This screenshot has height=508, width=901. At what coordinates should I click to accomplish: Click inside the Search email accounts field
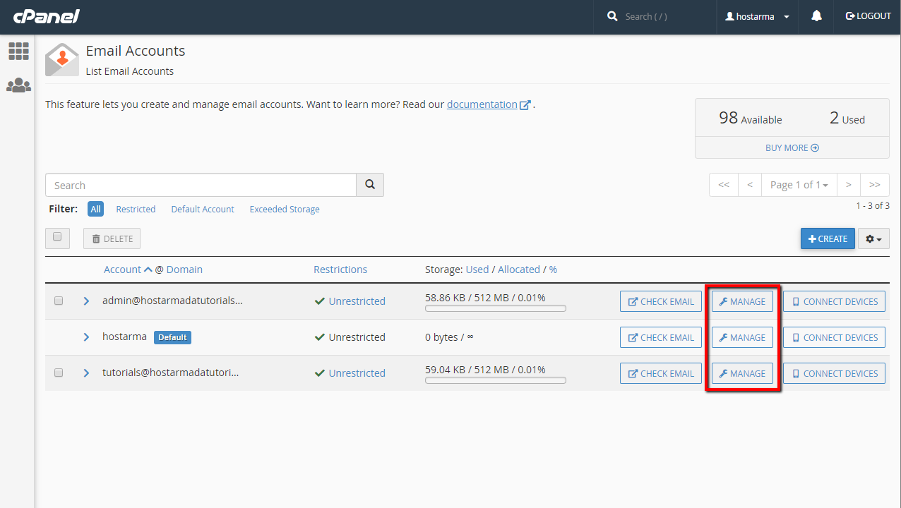point(201,184)
